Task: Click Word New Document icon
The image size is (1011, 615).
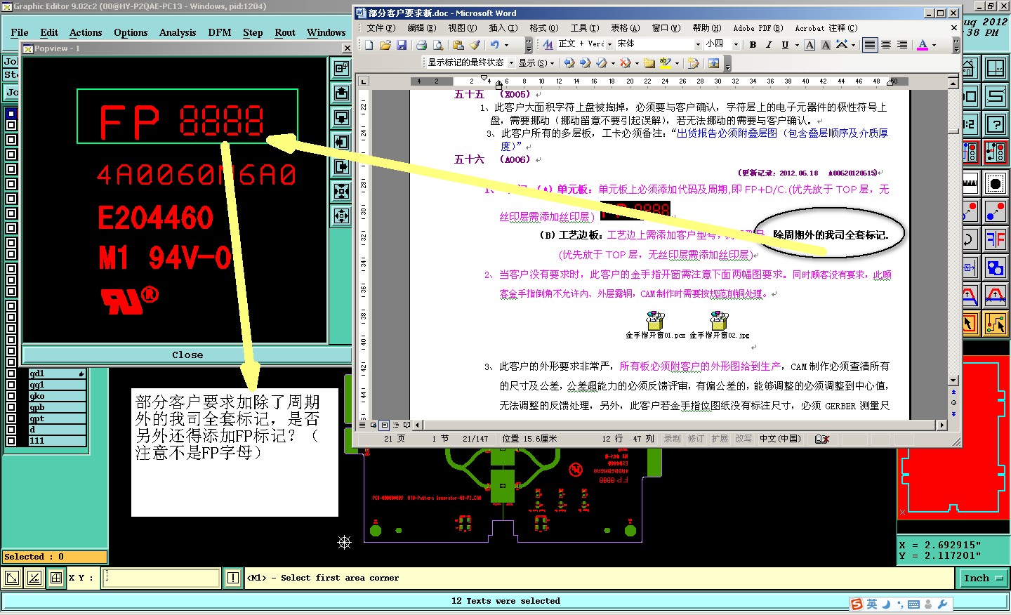Action: pyautogui.click(x=369, y=45)
